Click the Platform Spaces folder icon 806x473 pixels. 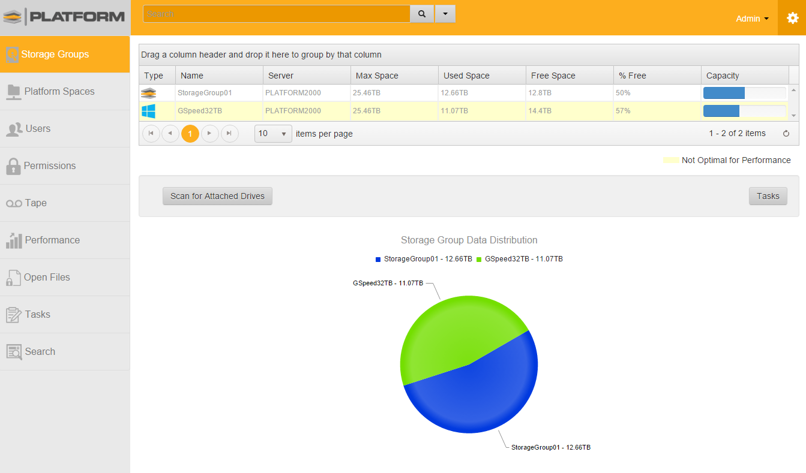pyautogui.click(x=13, y=92)
